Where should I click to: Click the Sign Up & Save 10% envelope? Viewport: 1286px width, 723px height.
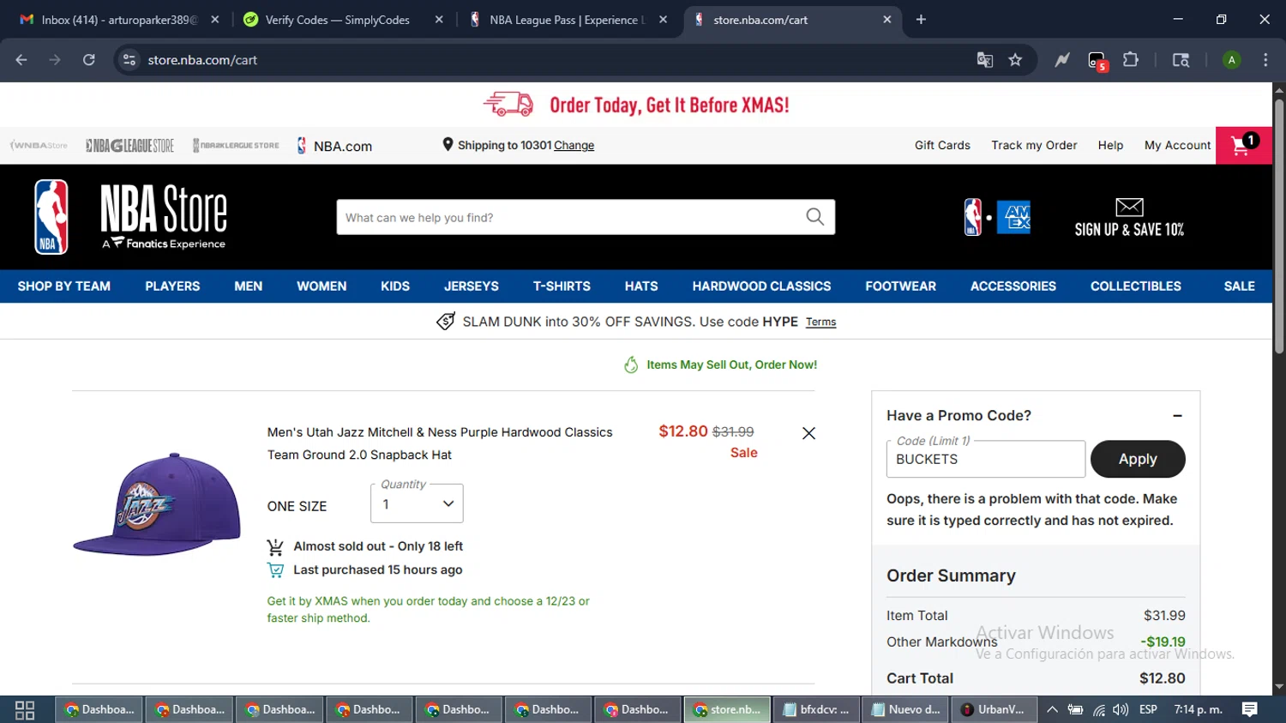1129,217
